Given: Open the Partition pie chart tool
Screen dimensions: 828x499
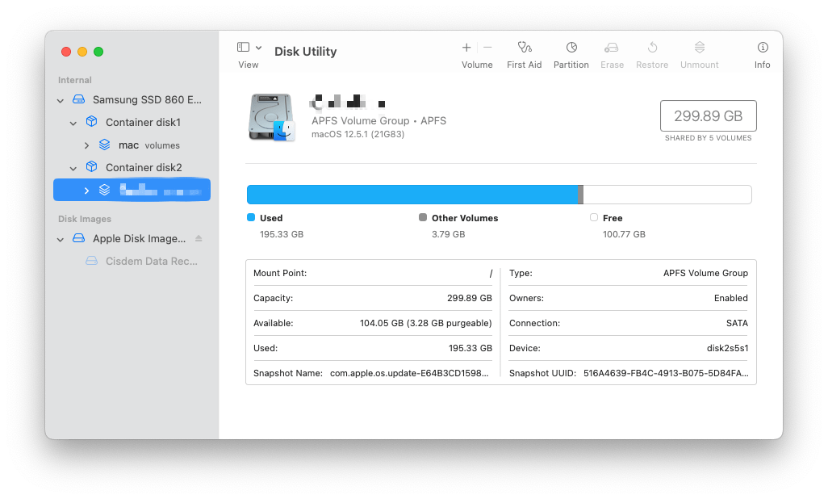Looking at the screenshot, I should [x=571, y=48].
